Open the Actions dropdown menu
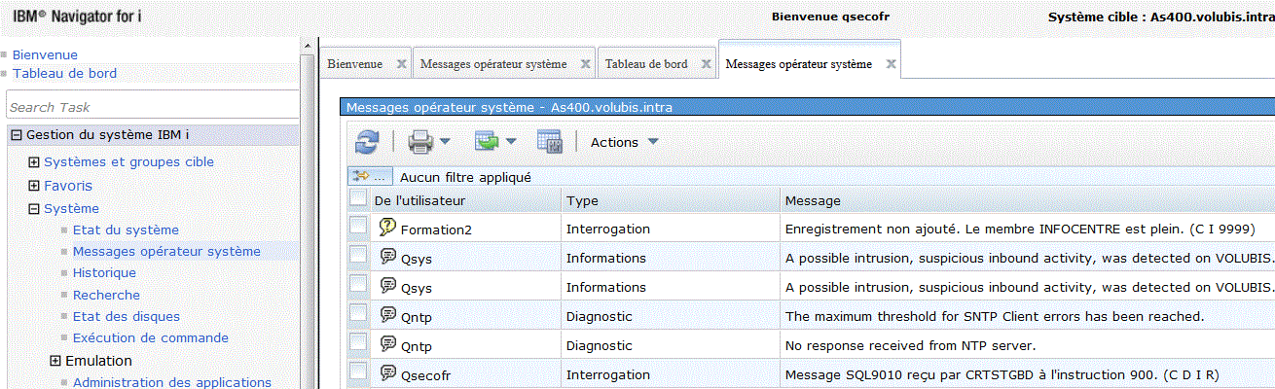Screen dimensions: 1275x389 pyautogui.click(x=625, y=142)
